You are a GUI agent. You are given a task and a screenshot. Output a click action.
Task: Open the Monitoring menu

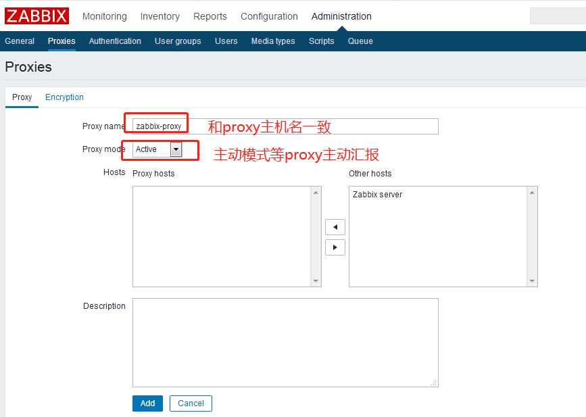(105, 16)
